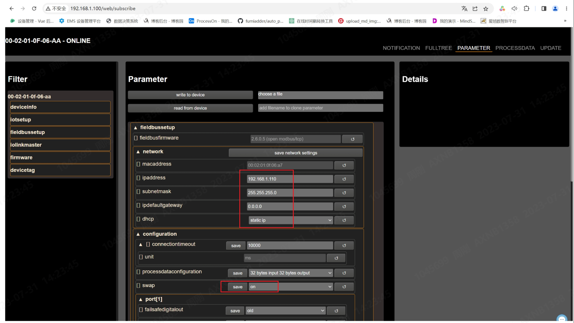Collapse the port[1] section
The width and height of the screenshot is (574, 323).
point(141,299)
